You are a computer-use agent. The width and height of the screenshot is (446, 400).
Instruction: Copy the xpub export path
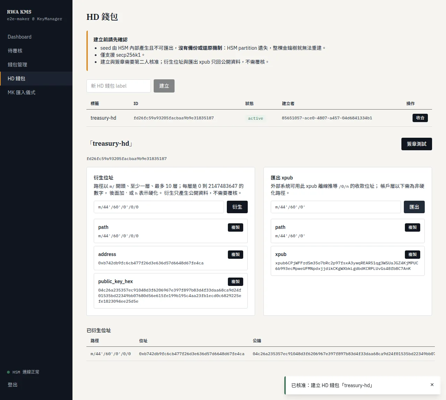point(413,227)
